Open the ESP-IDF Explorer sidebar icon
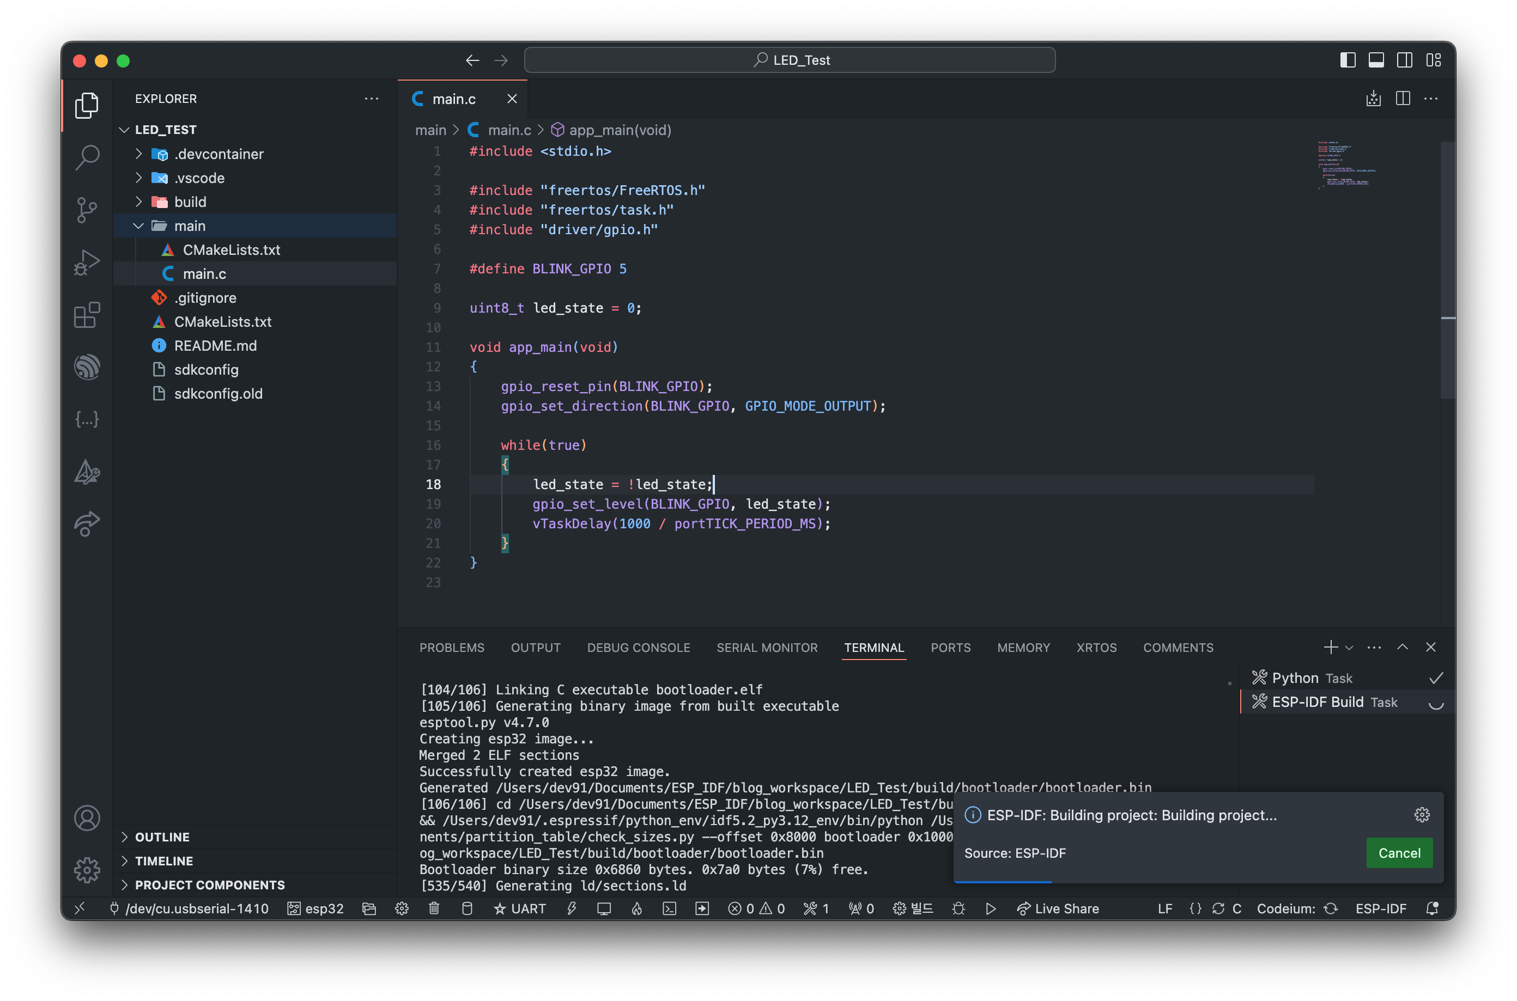Viewport: 1517px width, 1001px height. [87, 367]
